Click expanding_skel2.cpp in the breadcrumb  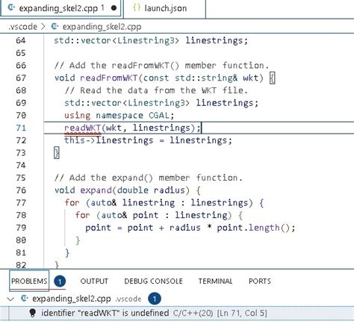(x=102, y=27)
